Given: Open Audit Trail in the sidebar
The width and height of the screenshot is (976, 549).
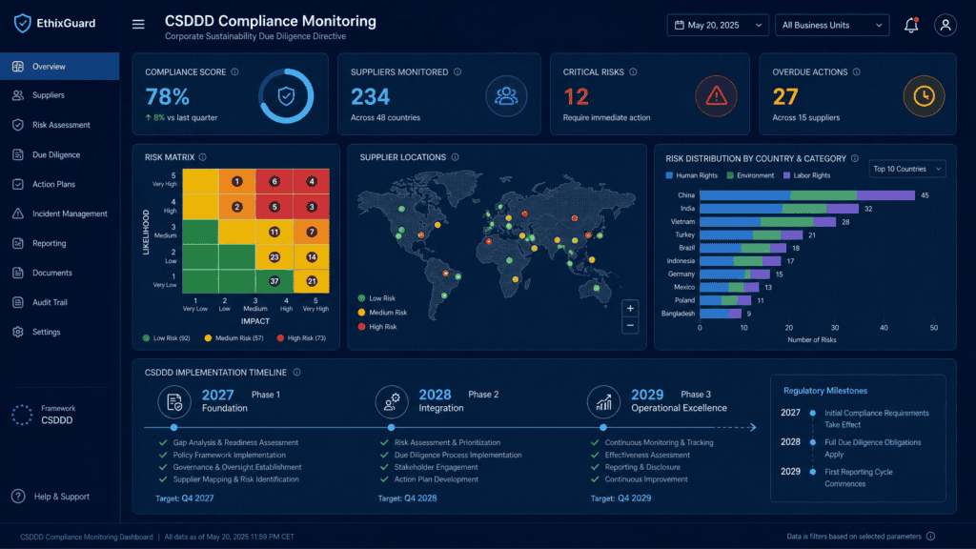Looking at the screenshot, I should point(60,302).
